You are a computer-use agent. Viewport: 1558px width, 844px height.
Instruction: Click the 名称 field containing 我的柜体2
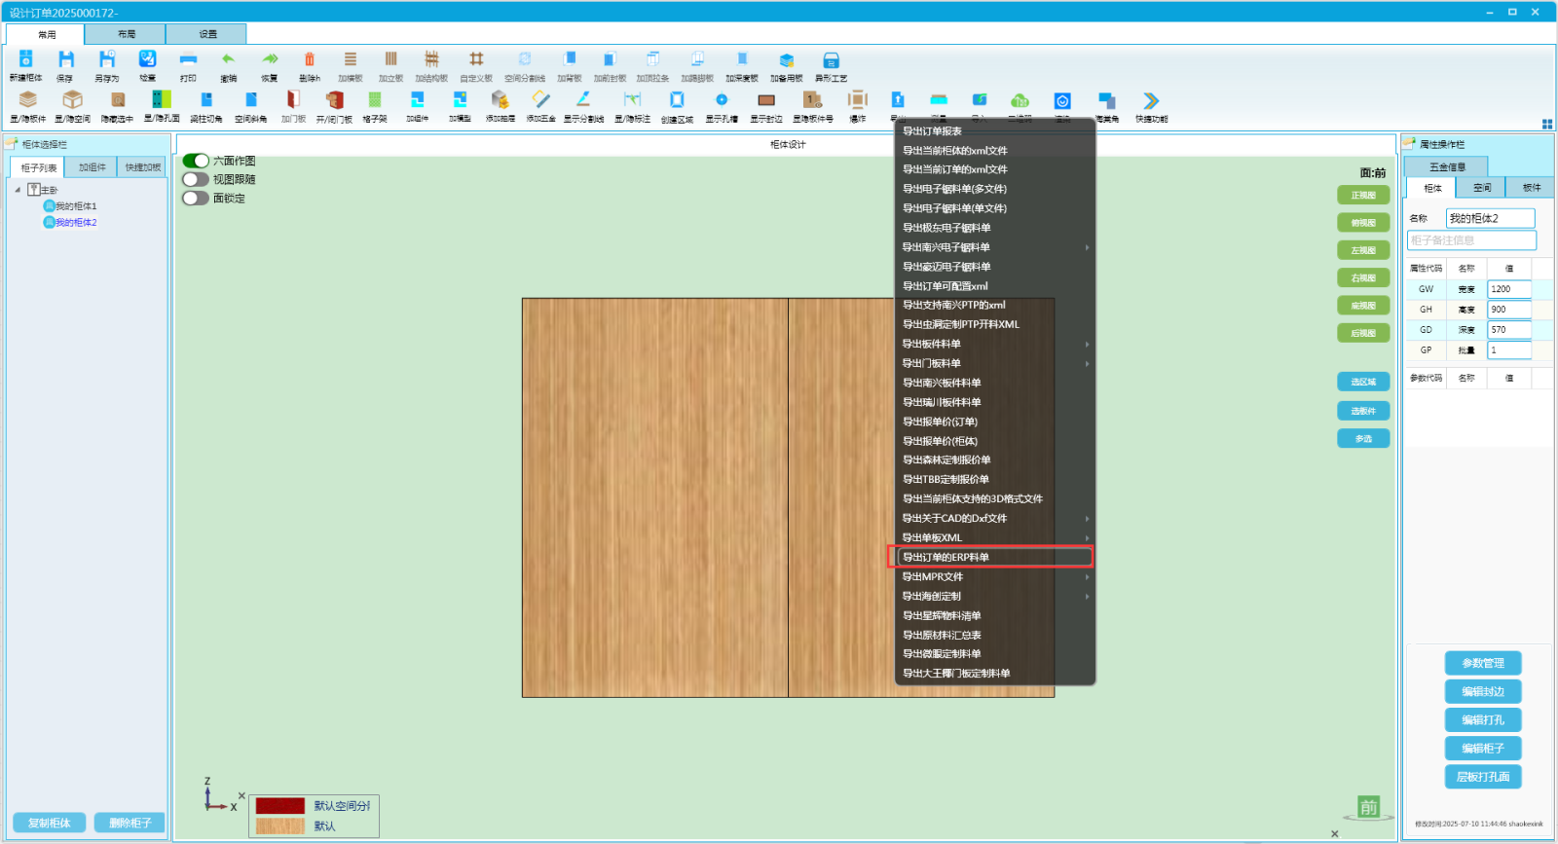click(1490, 218)
